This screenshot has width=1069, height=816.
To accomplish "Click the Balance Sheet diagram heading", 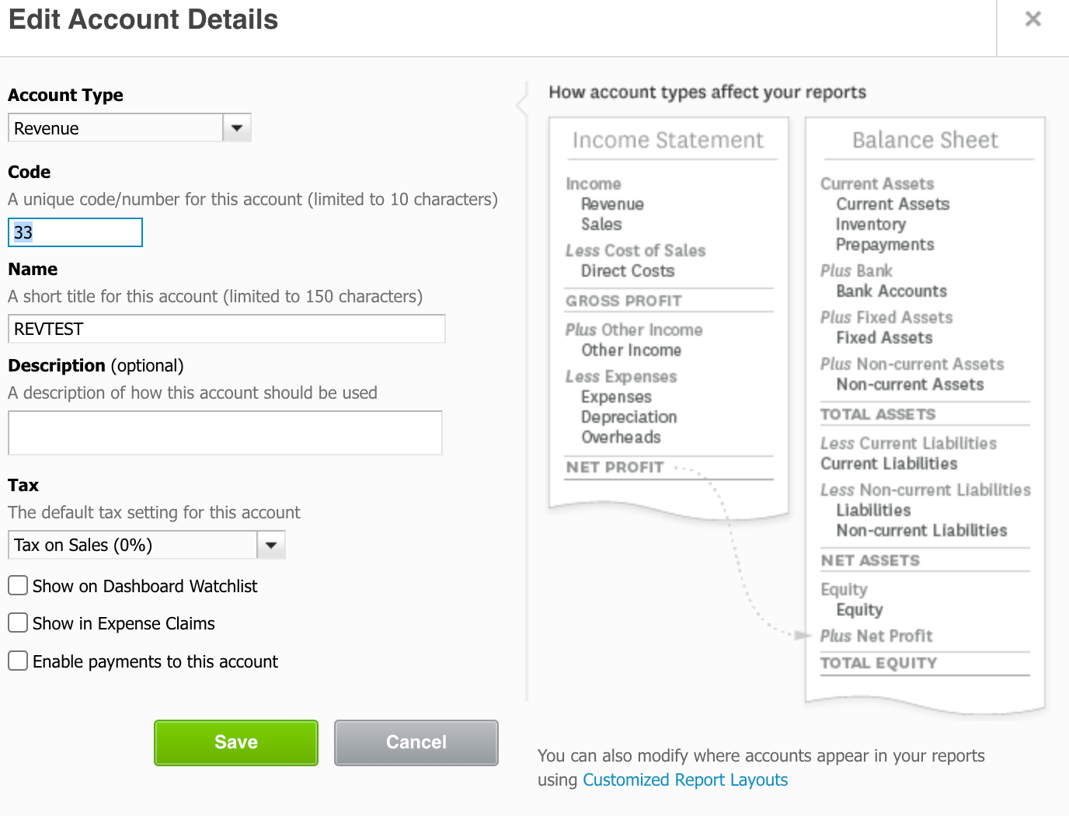I will point(924,140).
